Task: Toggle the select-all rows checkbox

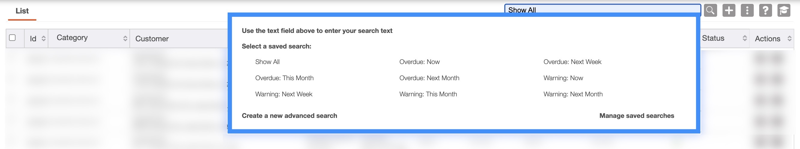Action: tap(12, 38)
